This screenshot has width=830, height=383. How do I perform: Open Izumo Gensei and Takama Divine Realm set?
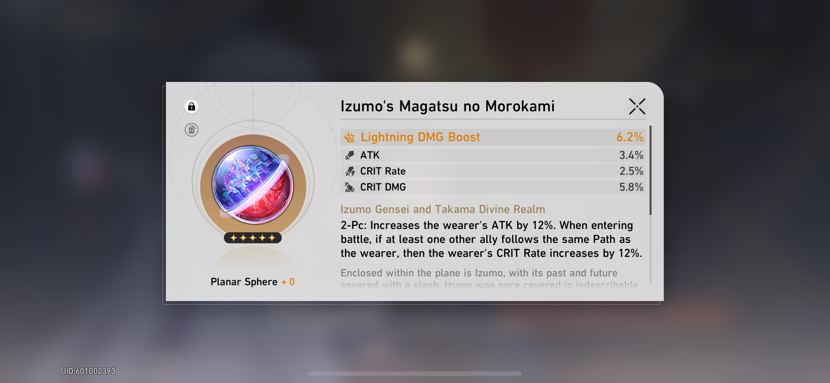(x=443, y=209)
